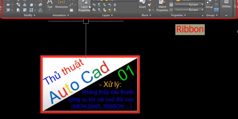The image size is (238, 119).
Task: Select the Copy tool in Modify panel
Action: 18,5
